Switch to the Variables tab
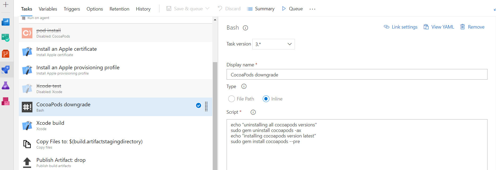 click(48, 9)
